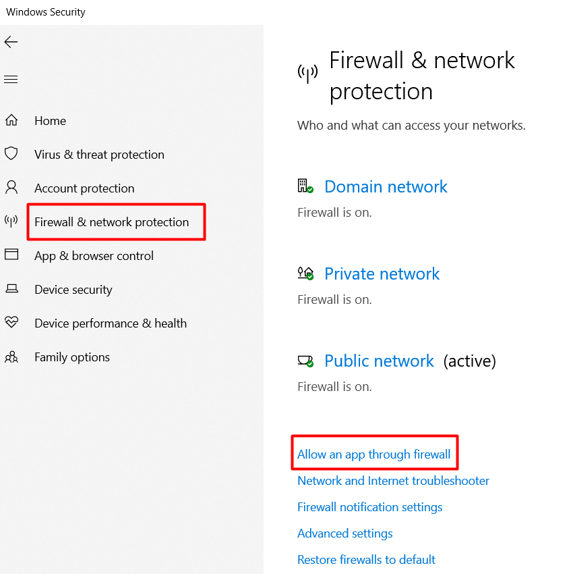The height and width of the screenshot is (574, 569).
Task: Click the Account protection person icon
Action: 11,188
